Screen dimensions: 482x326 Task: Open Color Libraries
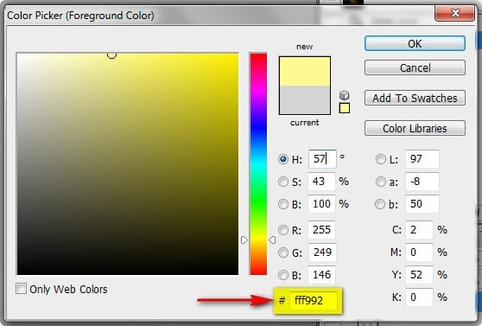[x=415, y=128]
